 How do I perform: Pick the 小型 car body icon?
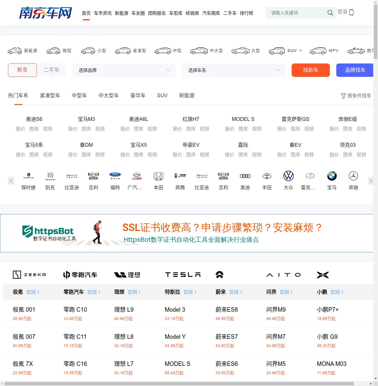click(x=88, y=51)
